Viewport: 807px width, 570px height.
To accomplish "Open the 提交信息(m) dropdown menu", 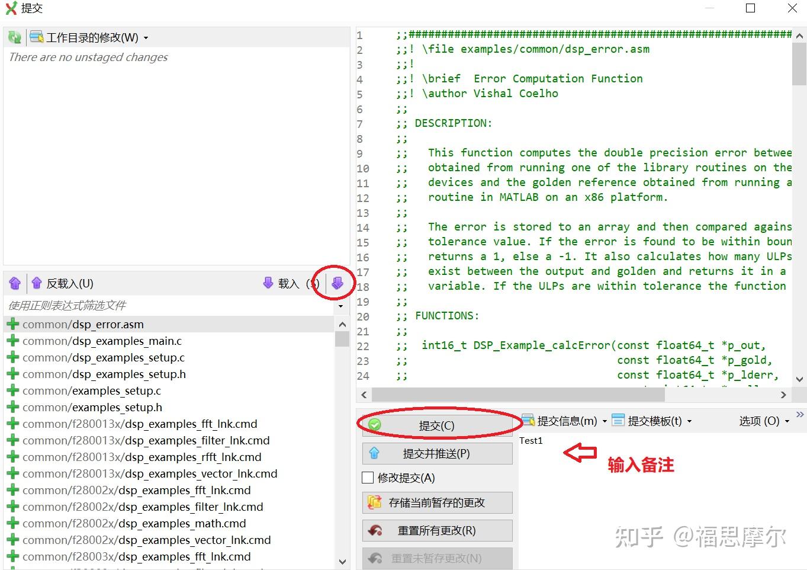I will (x=605, y=421).
